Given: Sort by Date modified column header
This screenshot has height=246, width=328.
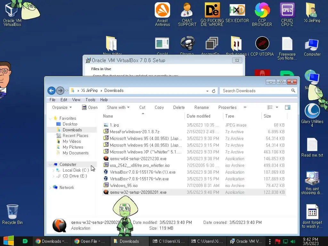Looking at the screenshot, I should click(204, 116).
